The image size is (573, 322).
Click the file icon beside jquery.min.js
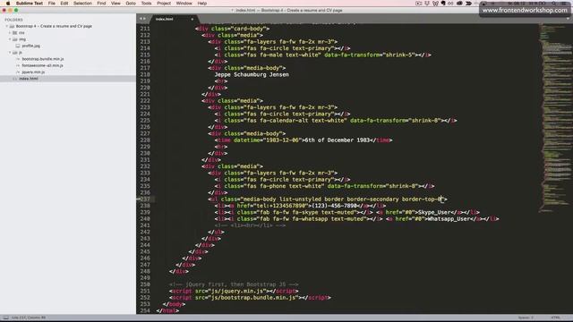click(18, 72)
